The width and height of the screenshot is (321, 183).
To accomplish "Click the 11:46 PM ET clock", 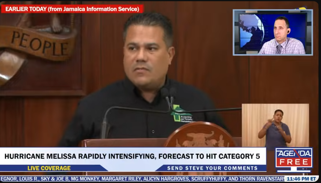I will [301, 179].
